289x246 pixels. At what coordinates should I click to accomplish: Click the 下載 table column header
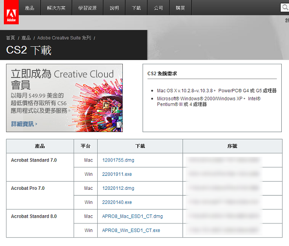click(140, 146)
